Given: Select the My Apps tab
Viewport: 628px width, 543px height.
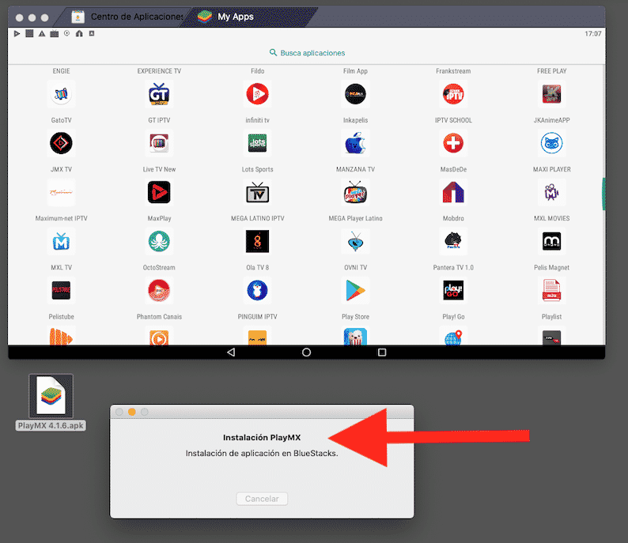Looking at the screenshot, I should [x=248, y=17].
